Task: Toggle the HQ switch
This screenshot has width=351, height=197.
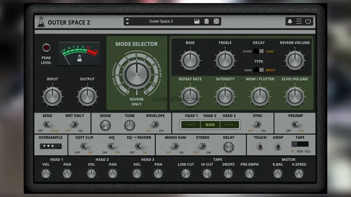Action: tap(112, 146)
